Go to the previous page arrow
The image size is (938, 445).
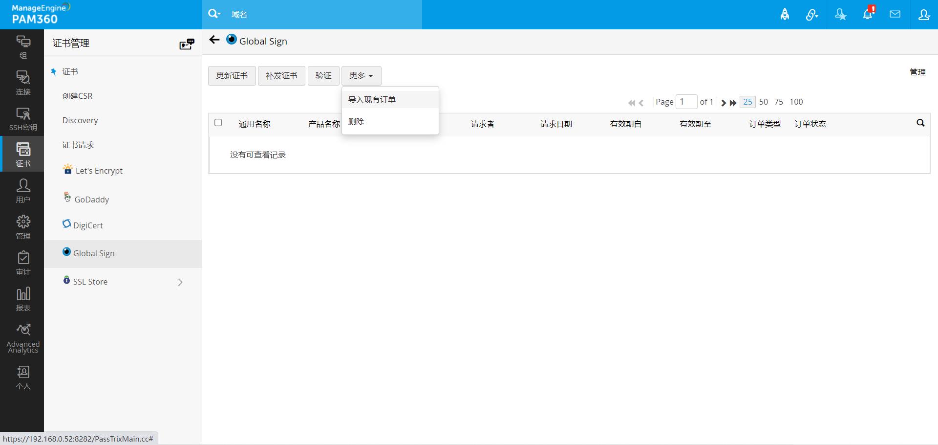641,103
